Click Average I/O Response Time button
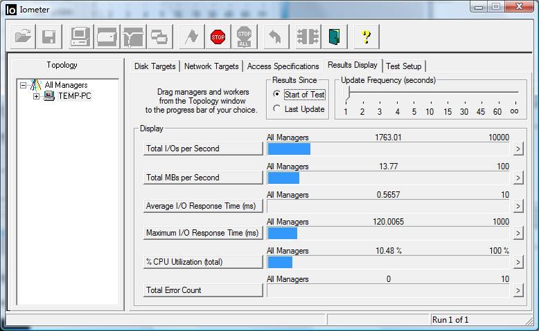This screenshot has height=331, width=539. 203,206
